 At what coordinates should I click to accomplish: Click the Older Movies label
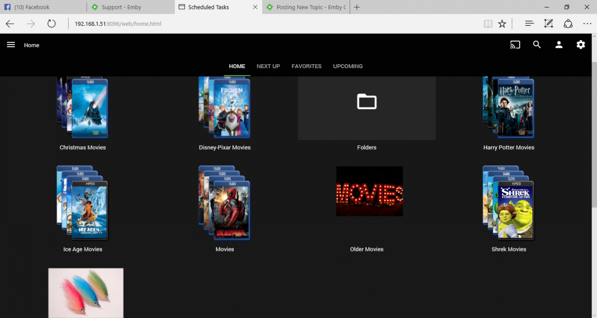pos(367,249)
